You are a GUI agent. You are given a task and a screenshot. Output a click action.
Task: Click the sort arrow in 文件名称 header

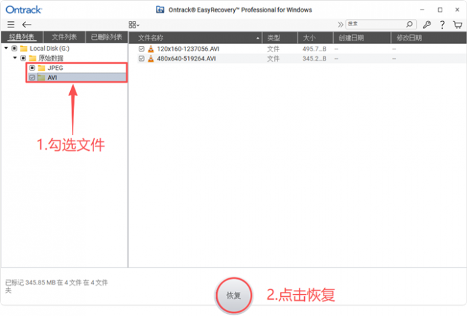point(258,38)
